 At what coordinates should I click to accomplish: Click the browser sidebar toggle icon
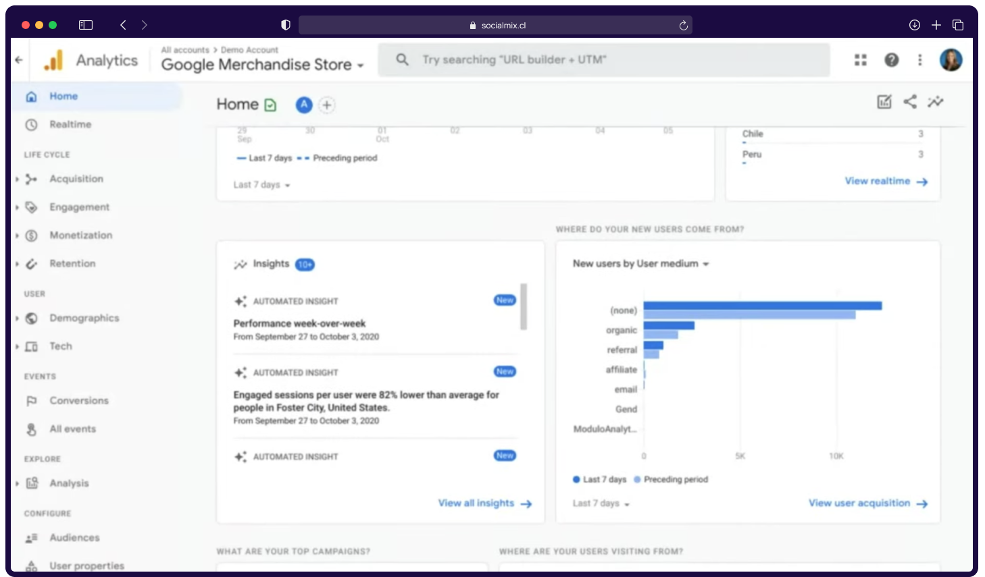[86, 25]
